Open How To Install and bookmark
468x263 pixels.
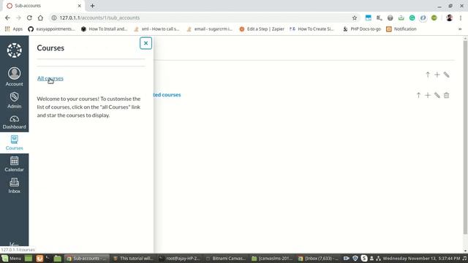point(105,29)
